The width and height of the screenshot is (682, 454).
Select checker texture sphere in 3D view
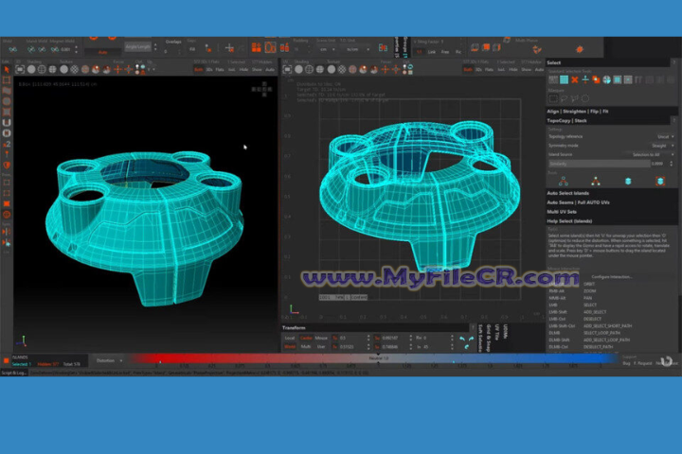click(x=75, y=69)
